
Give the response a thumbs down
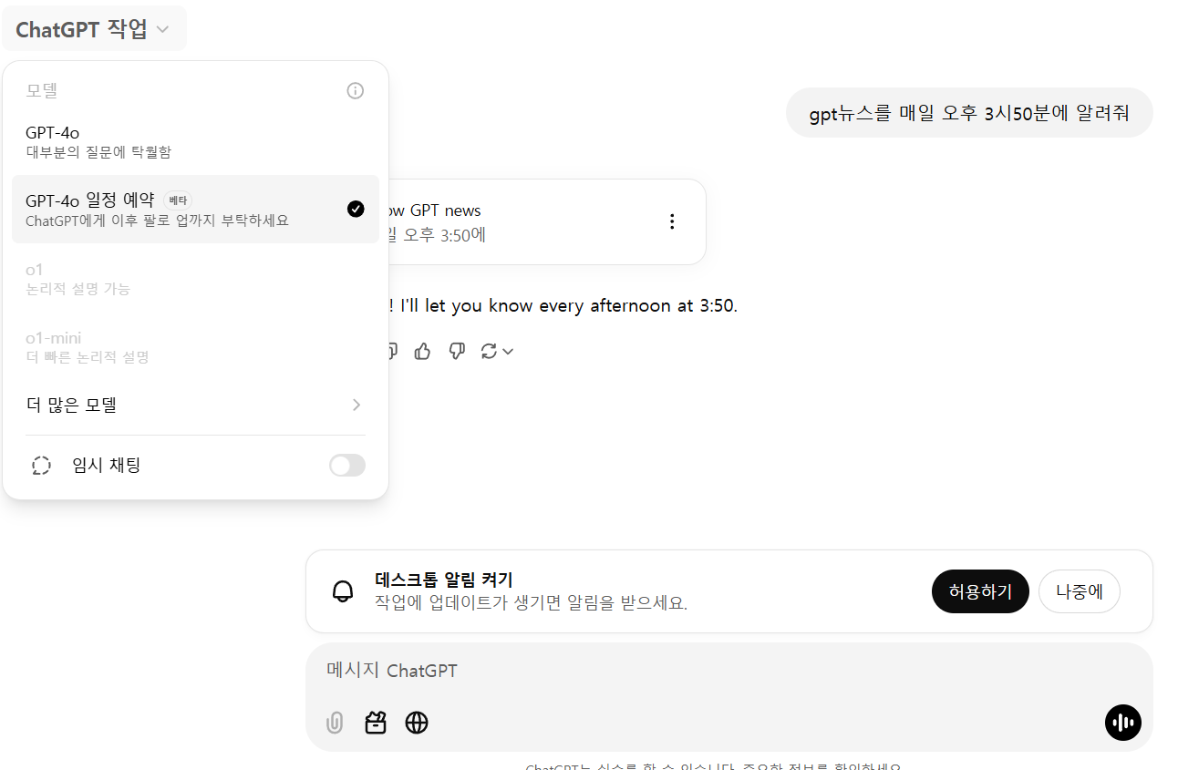click(x=456, y=351)
